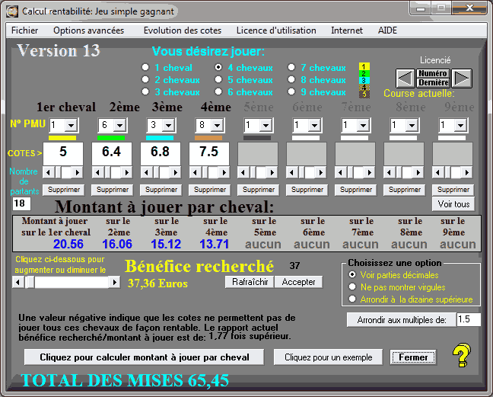This screenshot has height=397, width=493.
Task: Click the colored horse number legend strip
Action: (364, 80)
